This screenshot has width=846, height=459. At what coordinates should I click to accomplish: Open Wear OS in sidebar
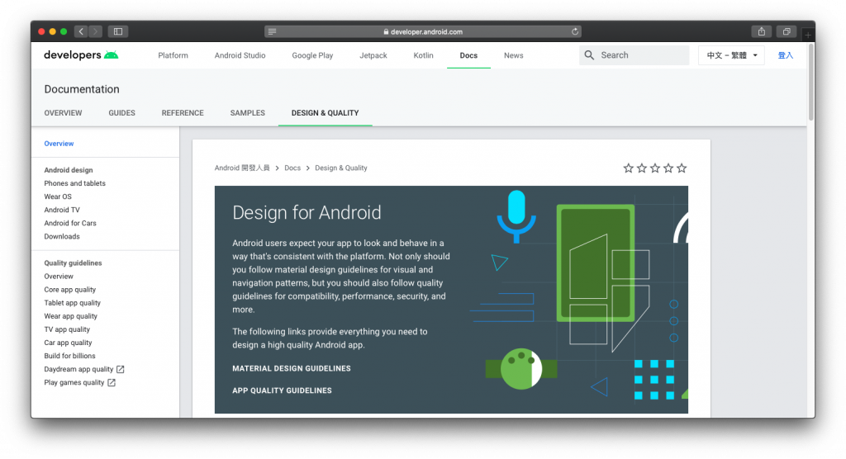[x=58, y=196]
